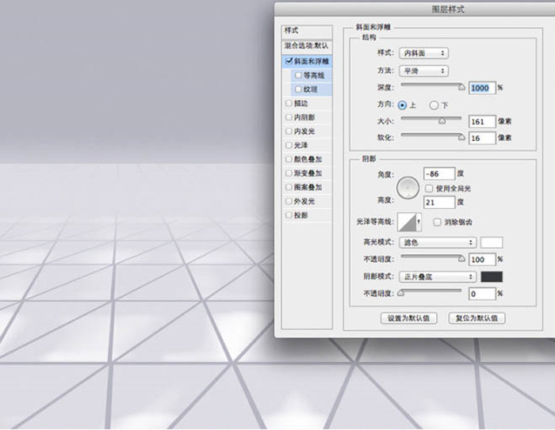This screenshot has height=430, width=555.
Task: Uncheck the 斜面和浮雕 checkbox
Action: 289,61
